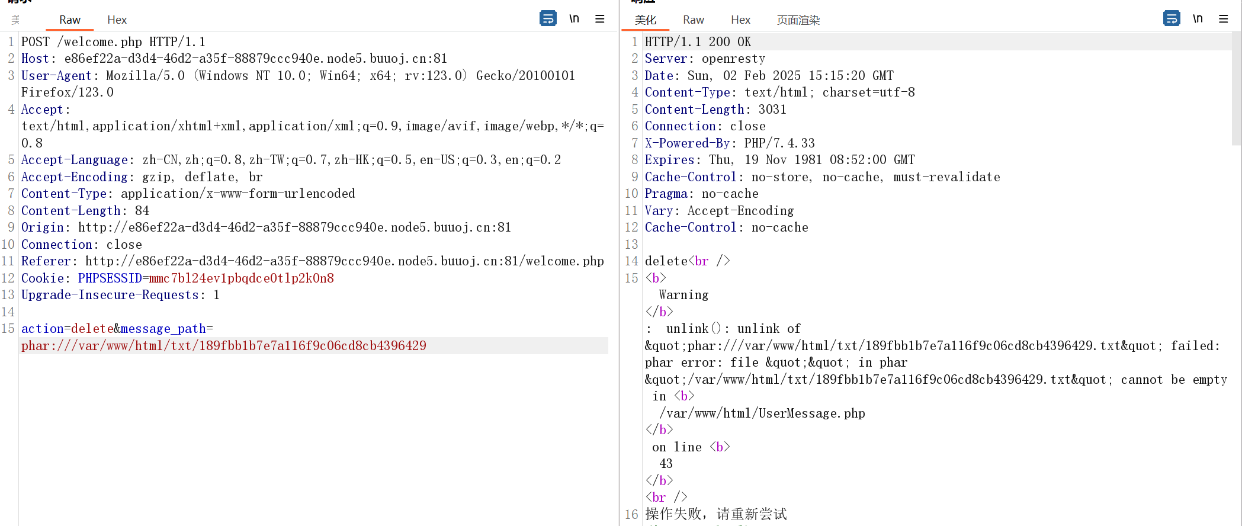
Task: Click Content-Type application/x-www-form-urlencoded line
Action: pos(188,194)
